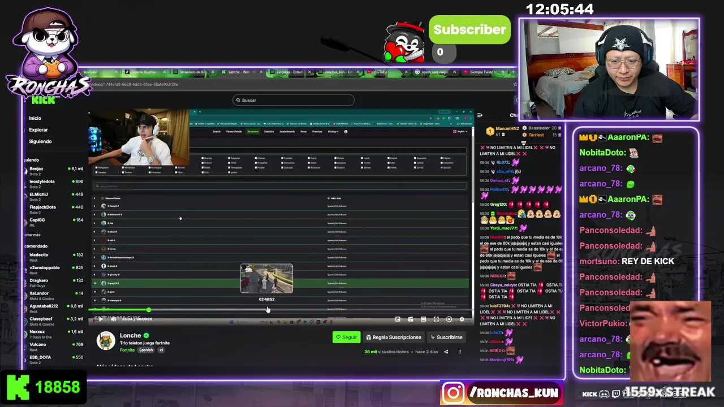724x407 pixels.
Task: Click username Pollito412 in chat
Action: pos(499,189)
